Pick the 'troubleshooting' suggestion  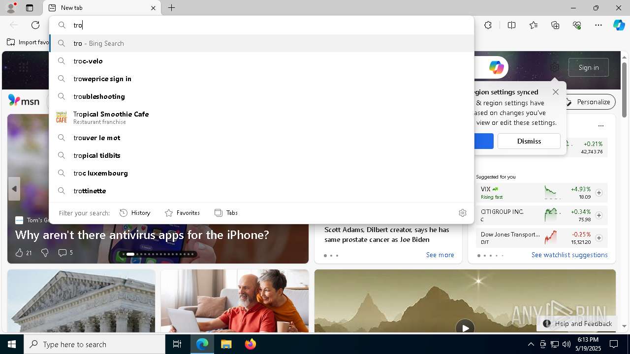261,96
